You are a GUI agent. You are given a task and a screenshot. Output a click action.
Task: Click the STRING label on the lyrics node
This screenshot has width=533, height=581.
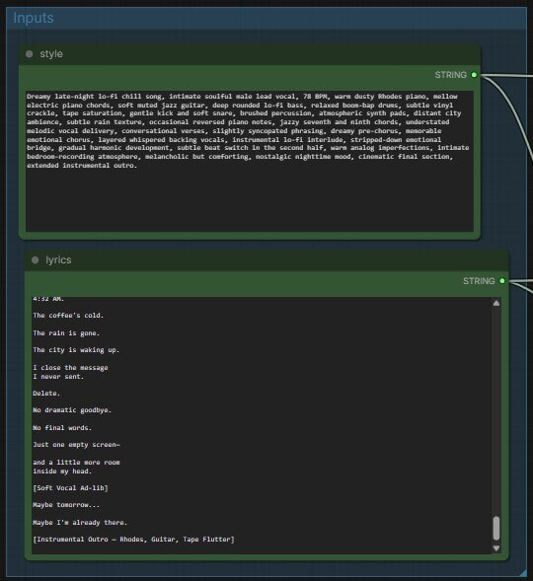pos(479,281)
